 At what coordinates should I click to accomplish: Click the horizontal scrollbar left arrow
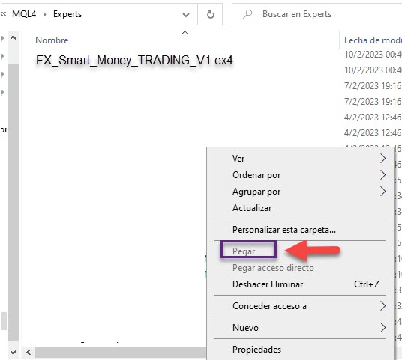(28, 353)
